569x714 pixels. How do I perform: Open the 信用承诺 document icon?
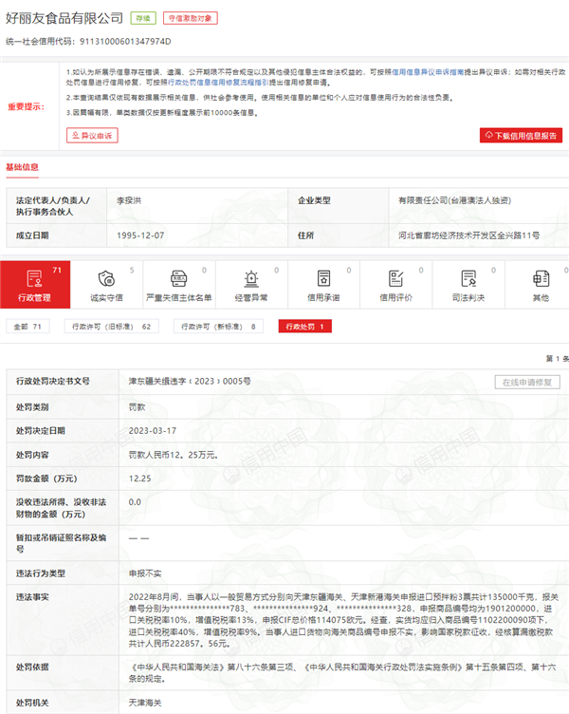point(323,279)
